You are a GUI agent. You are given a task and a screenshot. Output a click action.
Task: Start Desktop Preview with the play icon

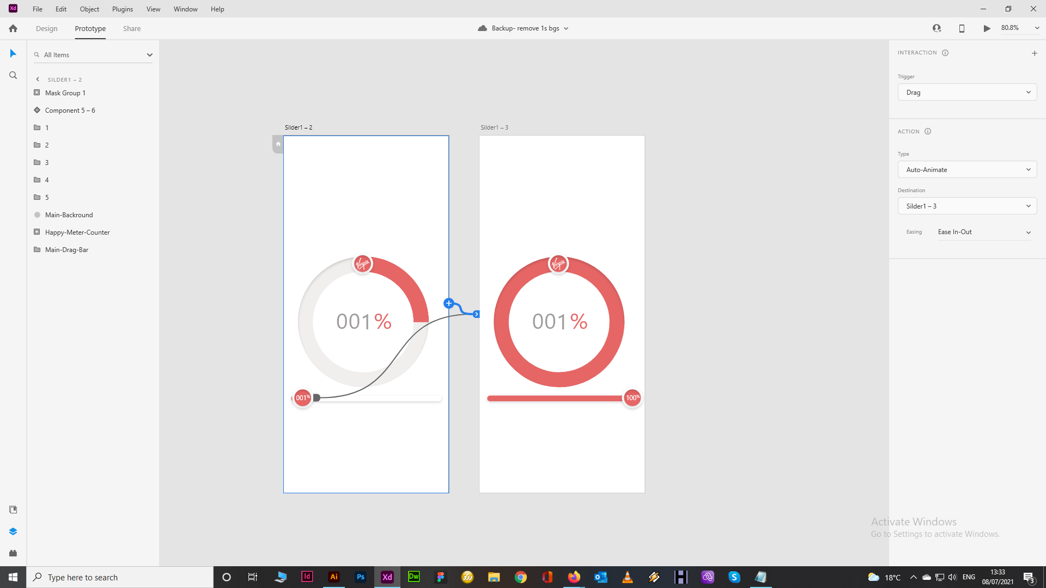(987, 28)
